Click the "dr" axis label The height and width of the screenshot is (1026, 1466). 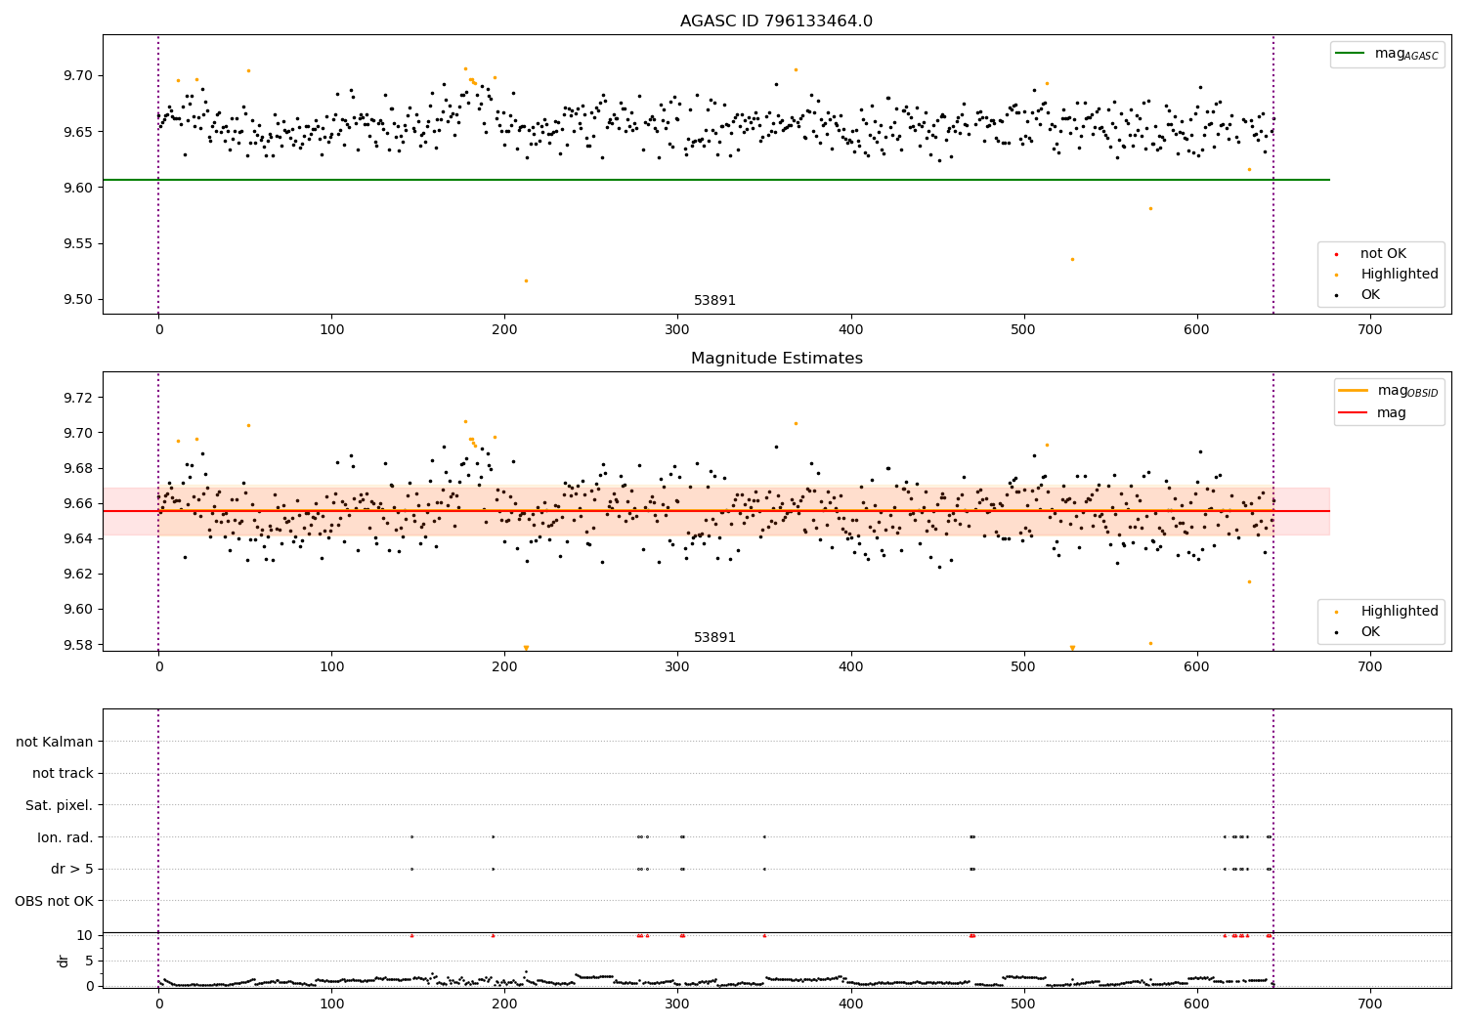(64, 961)
